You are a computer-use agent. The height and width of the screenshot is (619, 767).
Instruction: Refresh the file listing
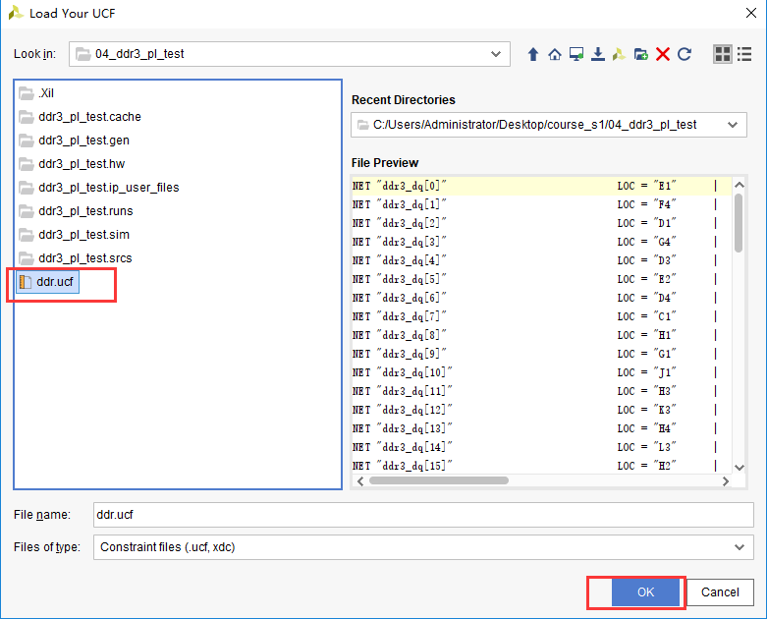685,54
